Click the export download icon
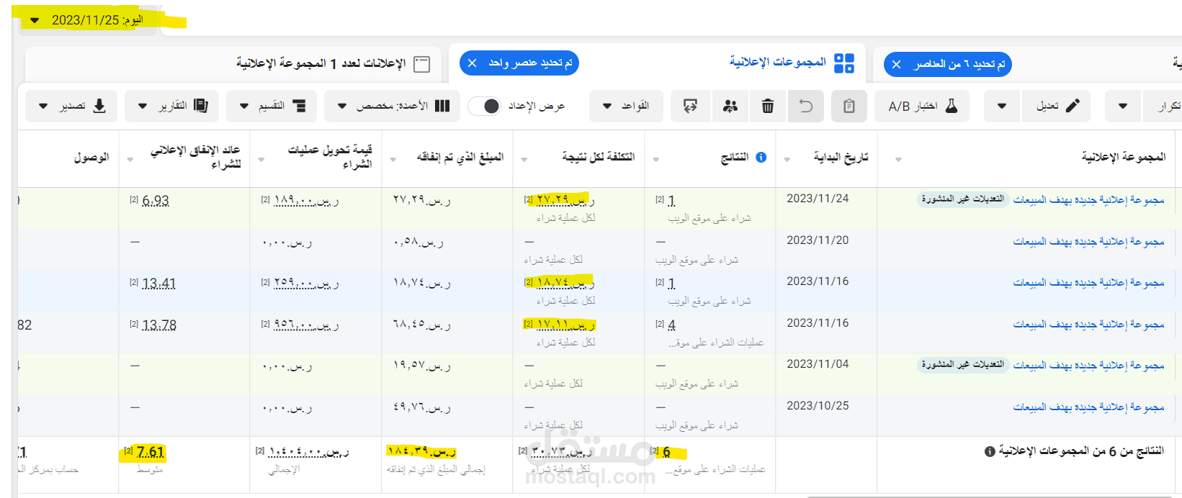Image resolution: width=1182 pixels, height=498 pixels. pos(99,106)
